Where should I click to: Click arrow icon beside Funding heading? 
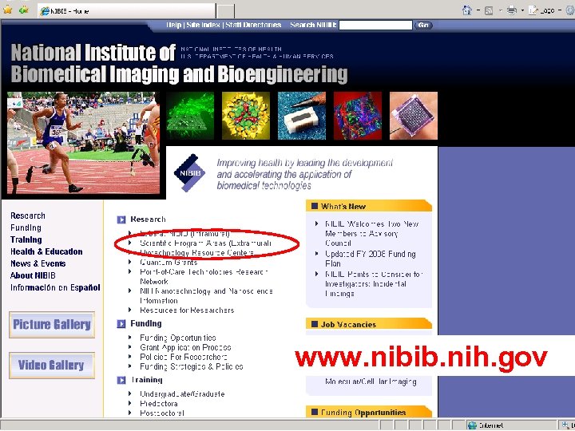coord(121,324)
